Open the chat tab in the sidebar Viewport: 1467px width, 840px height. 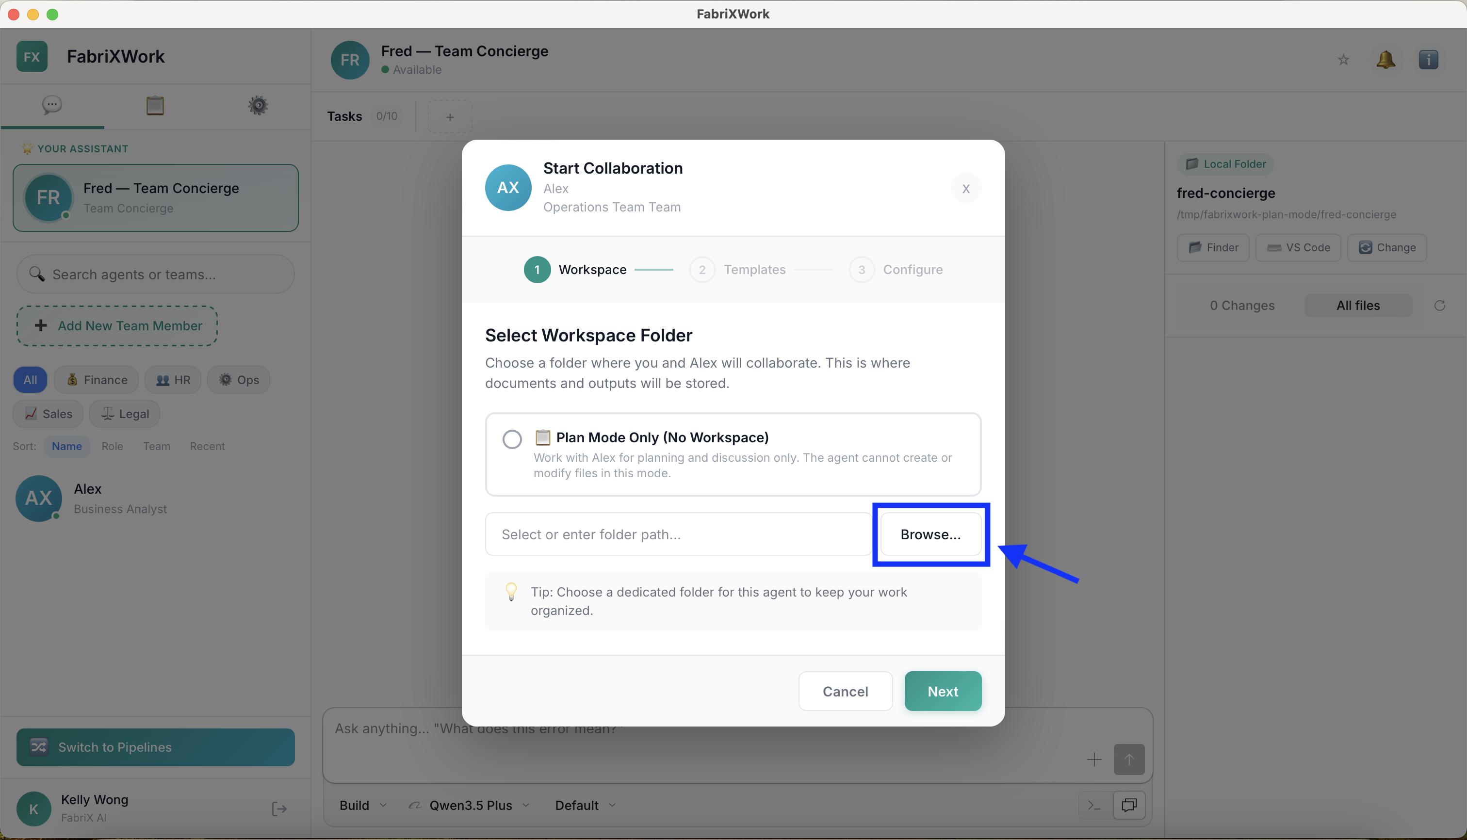click(52, 106)
